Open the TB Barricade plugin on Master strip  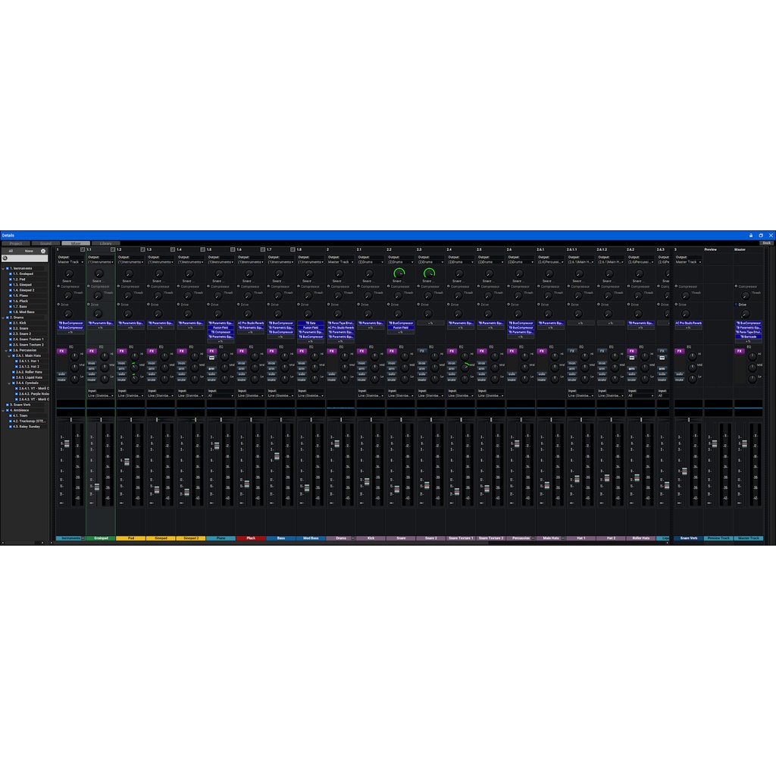(748, 336)
